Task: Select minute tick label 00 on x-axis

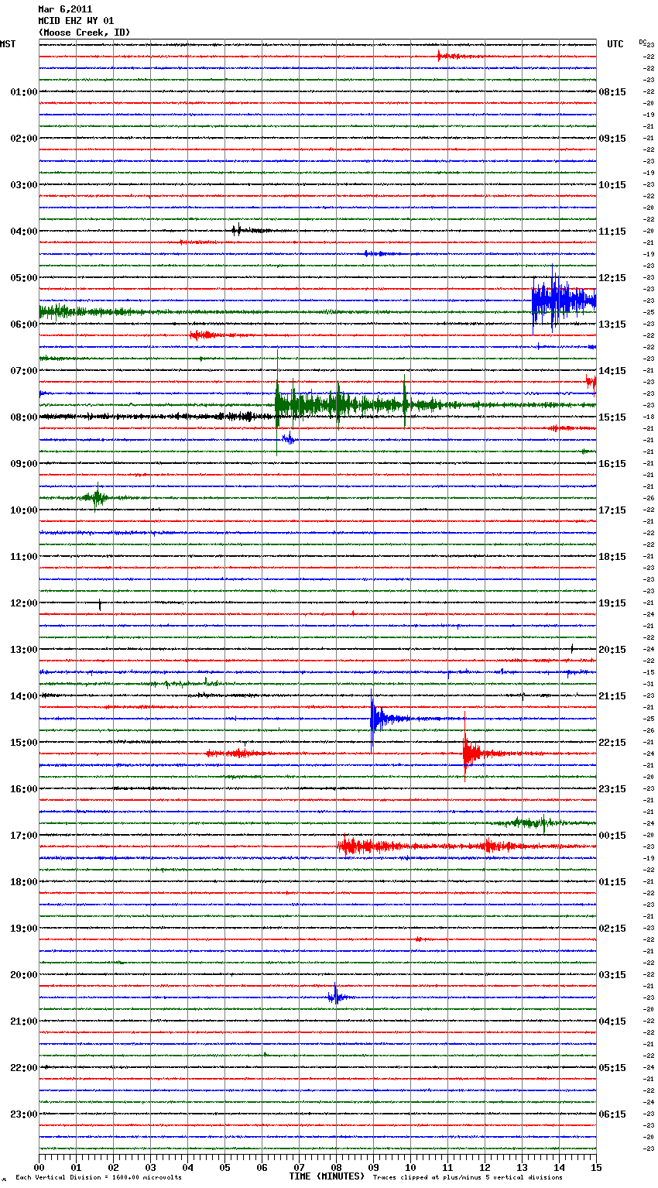Action: click(x=39, y=1166)
